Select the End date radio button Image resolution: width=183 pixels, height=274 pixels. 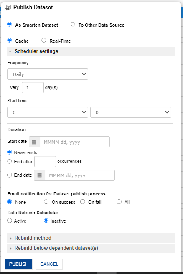10,175
